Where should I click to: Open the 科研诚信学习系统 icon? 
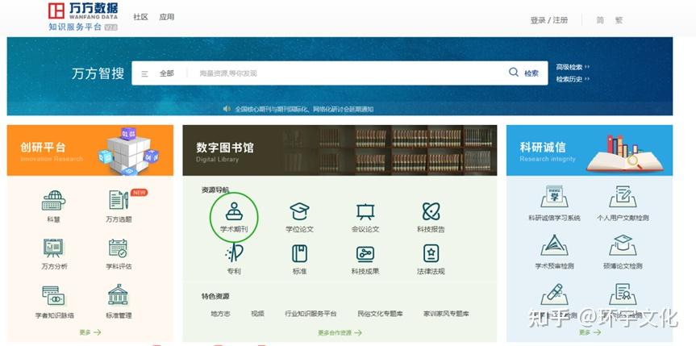[x=554, y=197]
